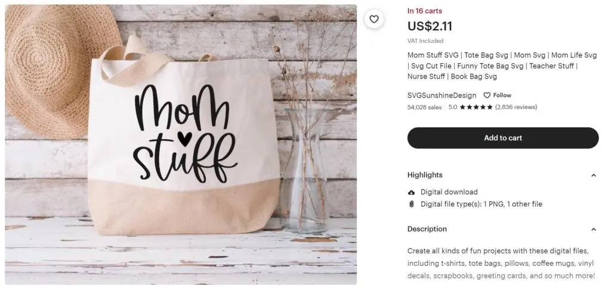Click the five-star rating icons
611x292 pixels.
[476, 107]
